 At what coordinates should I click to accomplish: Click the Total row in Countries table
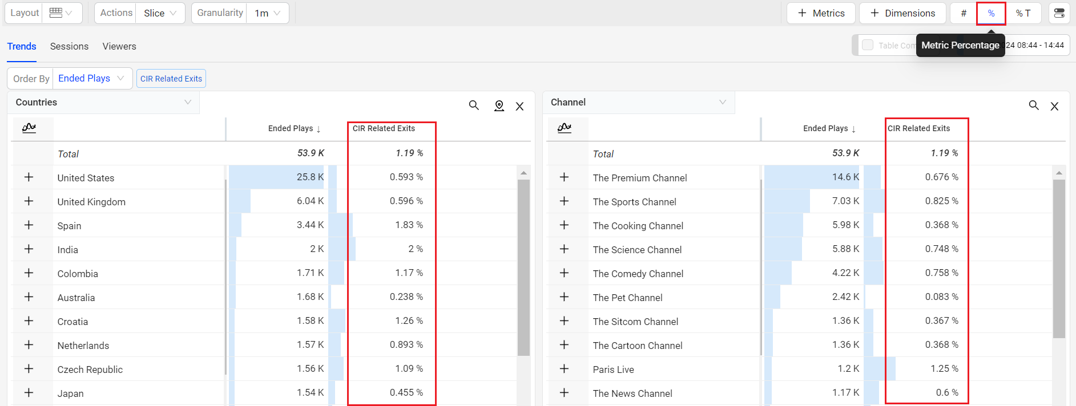(271, 153)
